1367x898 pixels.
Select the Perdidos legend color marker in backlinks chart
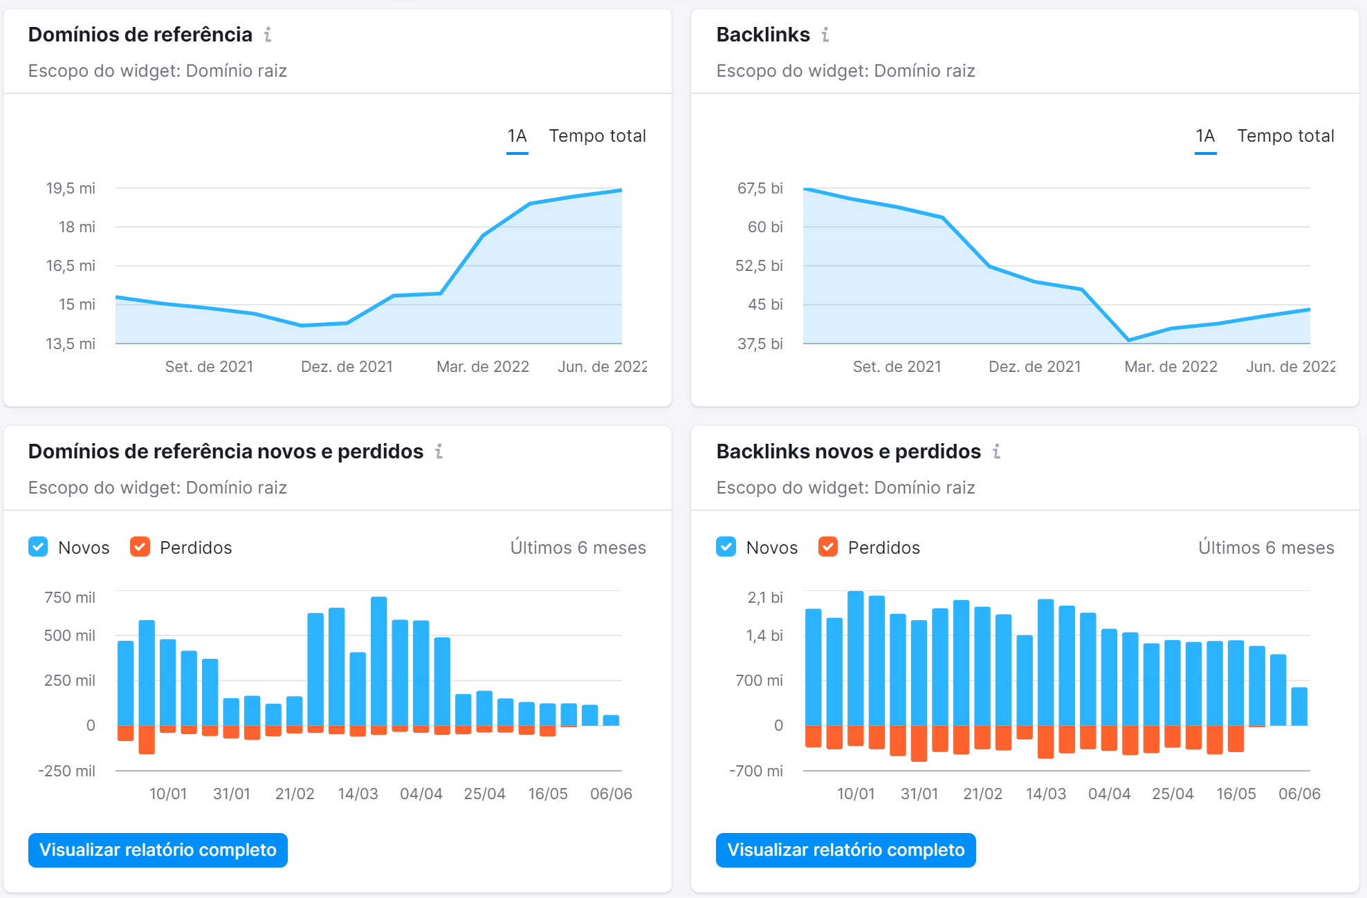[827, 548]
